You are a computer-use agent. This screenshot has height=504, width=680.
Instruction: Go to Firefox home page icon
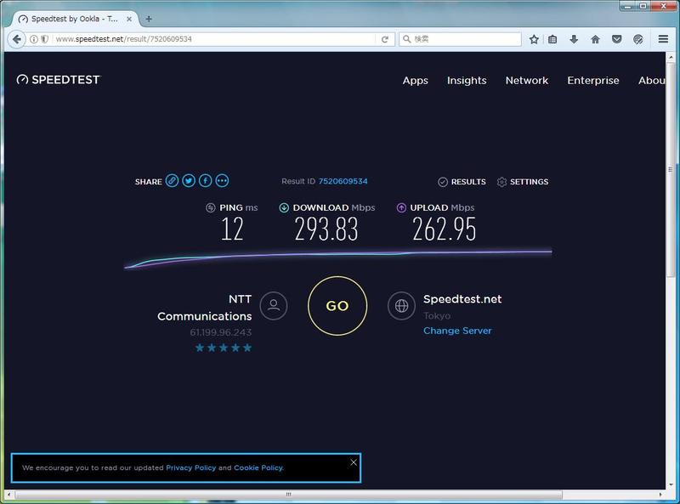pos(595,39)
